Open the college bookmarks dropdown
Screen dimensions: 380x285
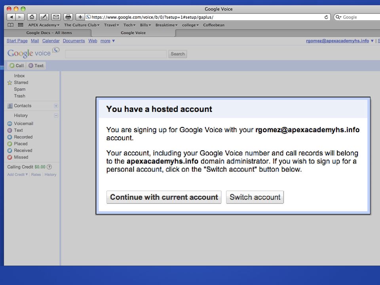(x=190, y=25)
